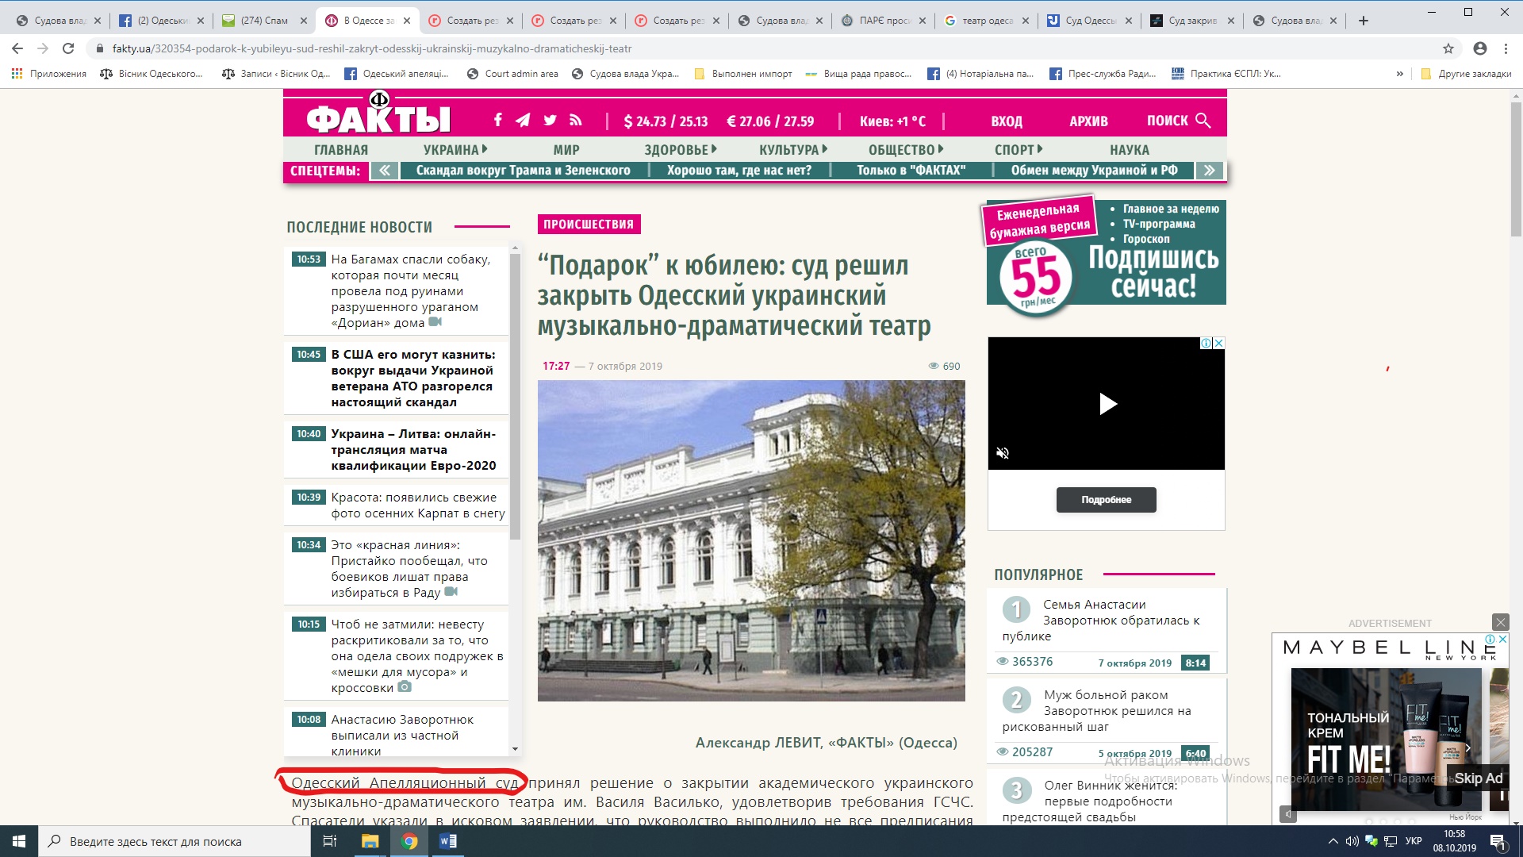
Task: Click the news list scrollbar down arrow
Action: 515,749
